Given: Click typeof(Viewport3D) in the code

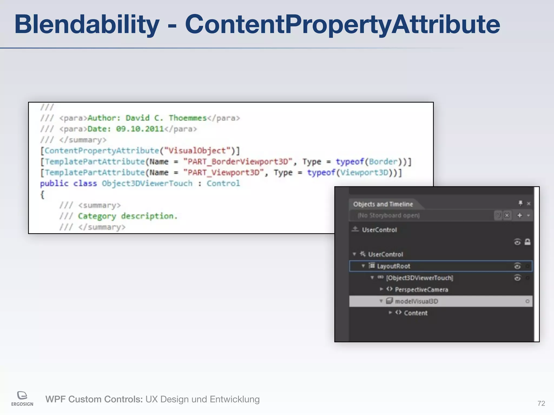Looking at the screenshot, I should tap(350, 172).
